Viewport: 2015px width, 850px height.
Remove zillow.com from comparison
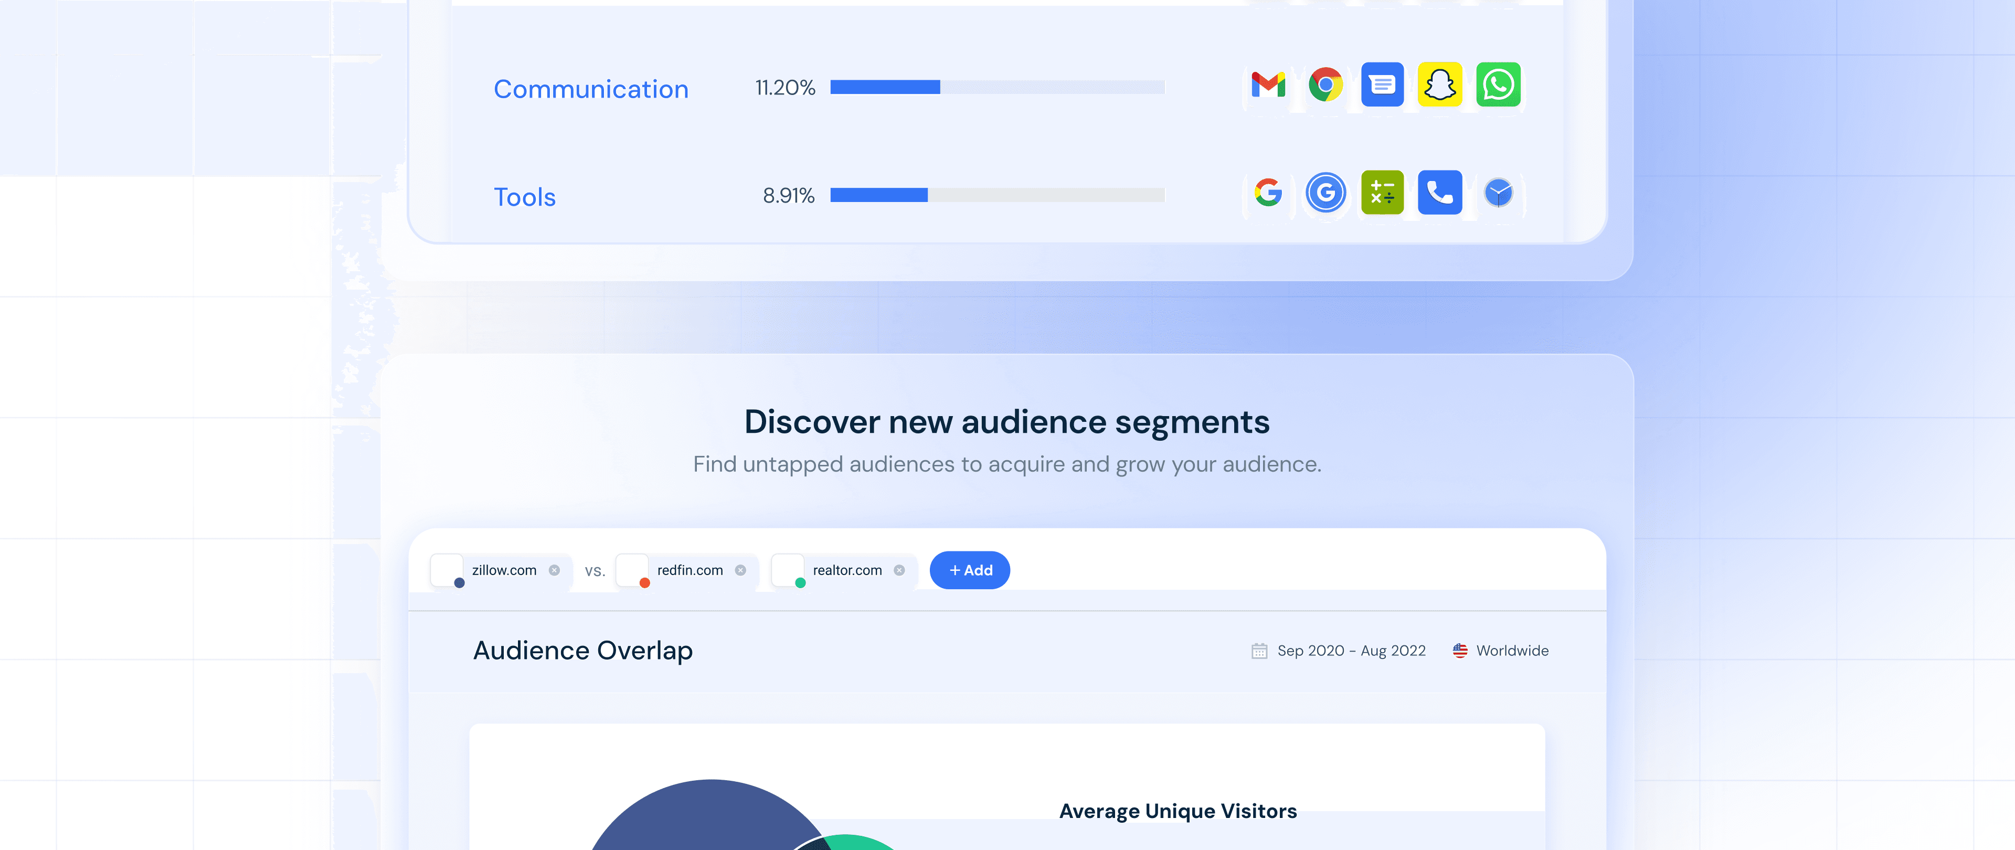554,570
